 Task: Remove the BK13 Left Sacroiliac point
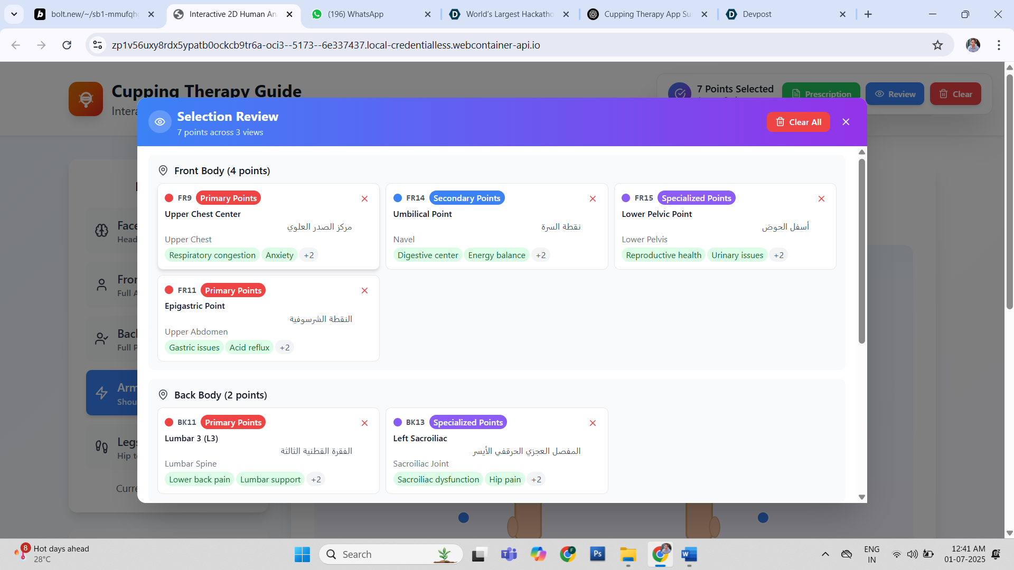(593, 423)
